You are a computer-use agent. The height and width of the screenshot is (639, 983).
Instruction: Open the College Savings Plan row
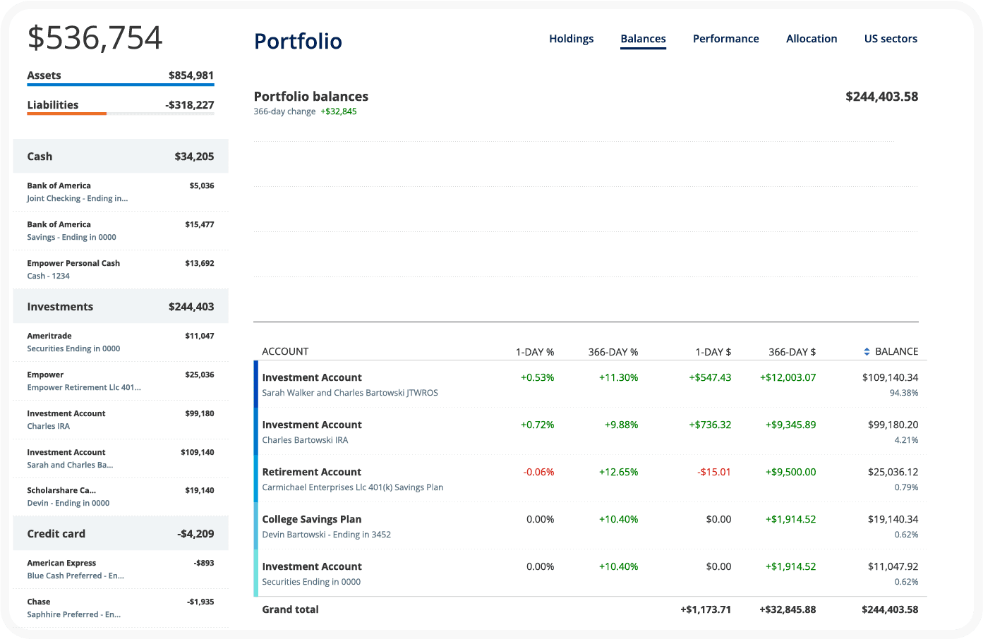pyautogui.click(x=590, y=526)
